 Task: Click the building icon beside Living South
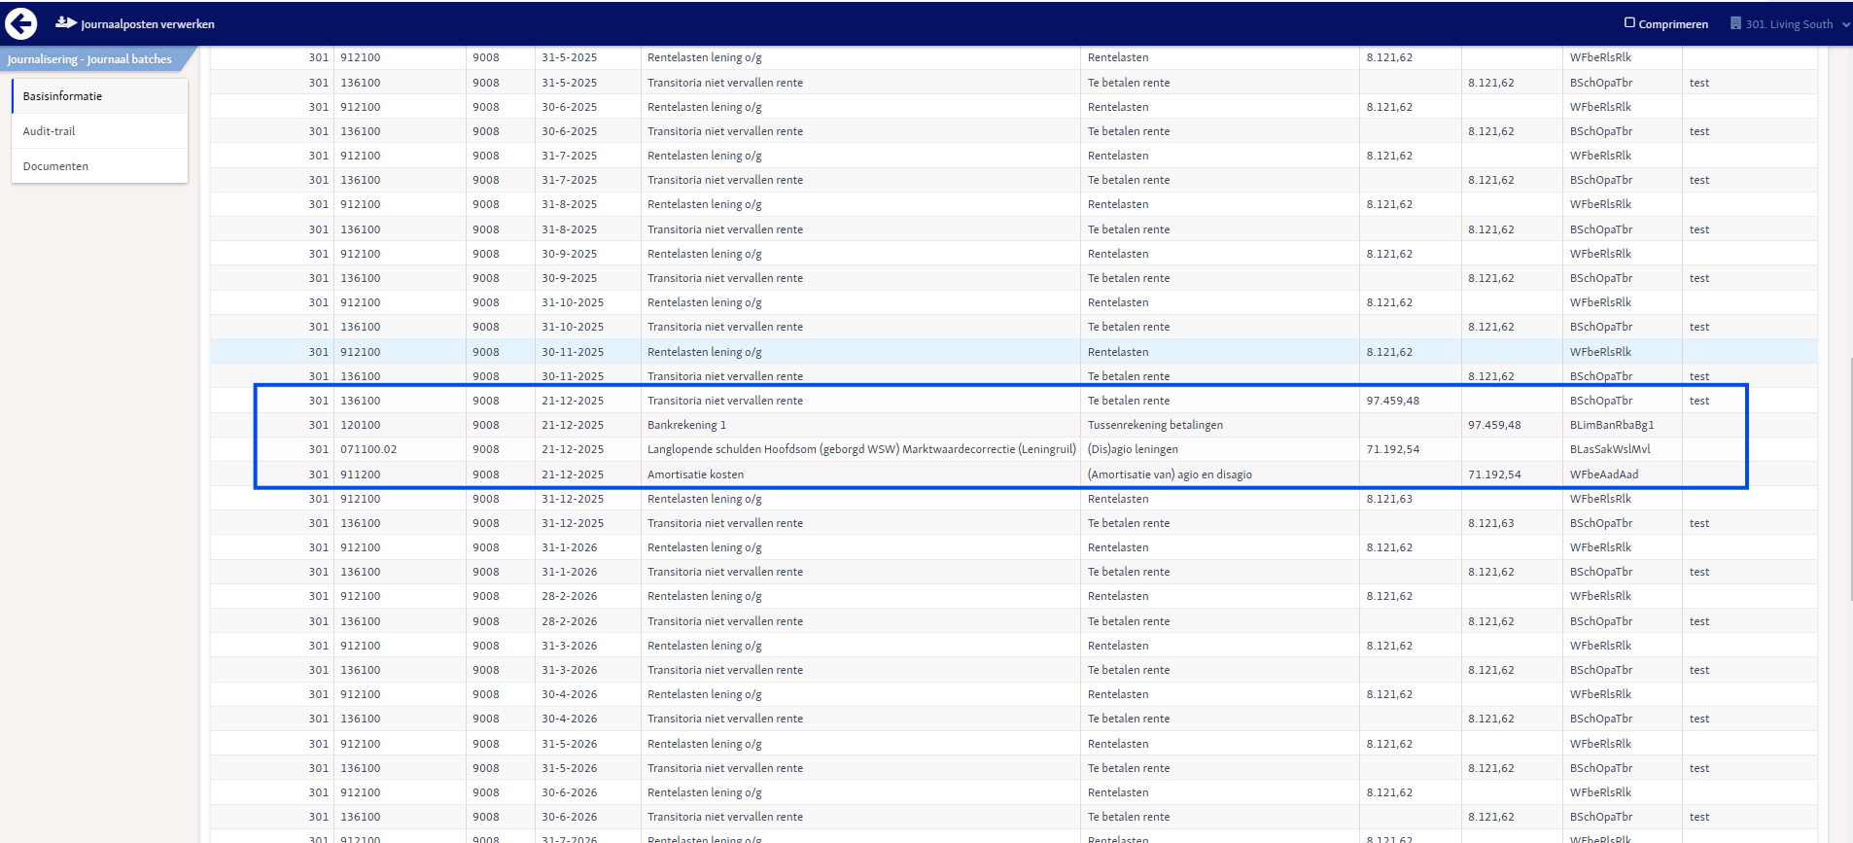coord(1735,23)
